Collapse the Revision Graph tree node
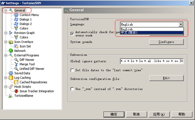This screenshot has width=195, height=120. point(6,33)
